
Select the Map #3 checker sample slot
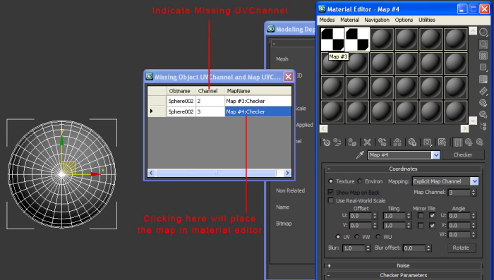click(332, 39)
